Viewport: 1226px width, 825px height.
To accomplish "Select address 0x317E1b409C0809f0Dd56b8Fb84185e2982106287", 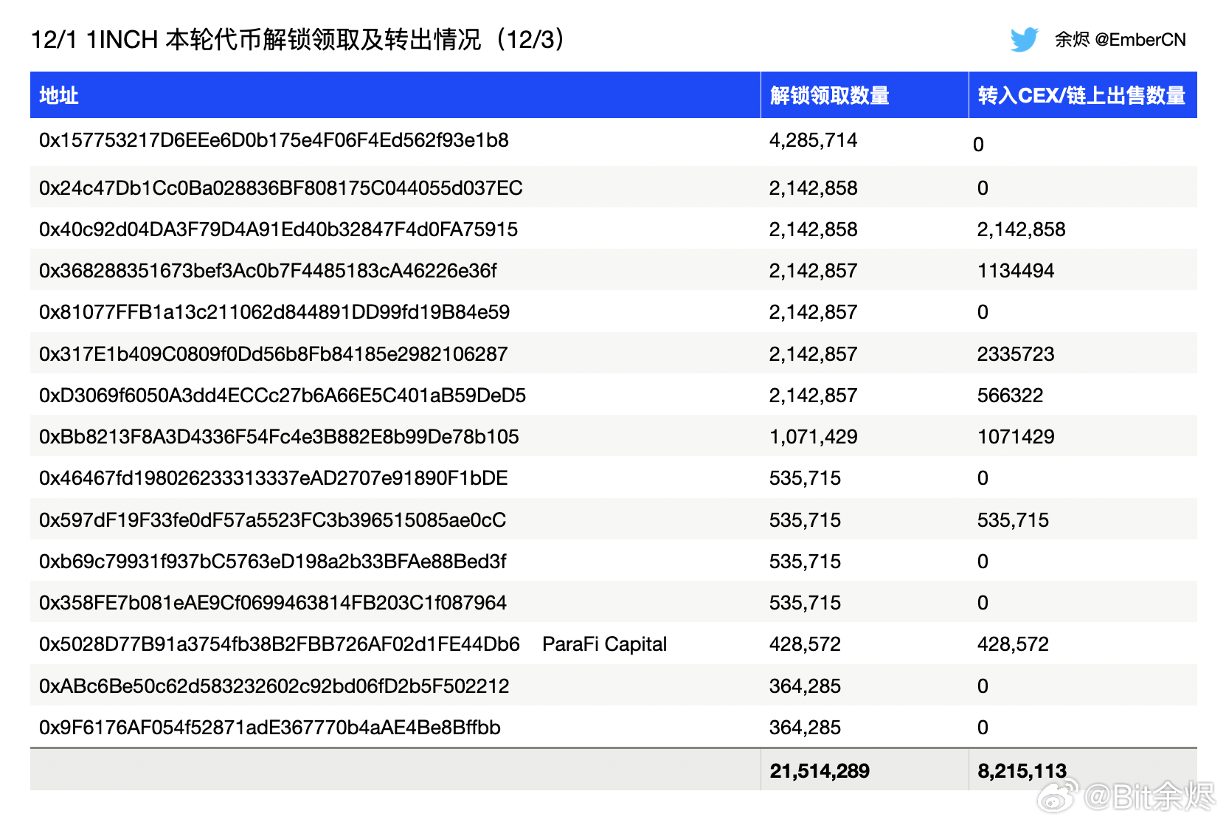I will (273, 354).
